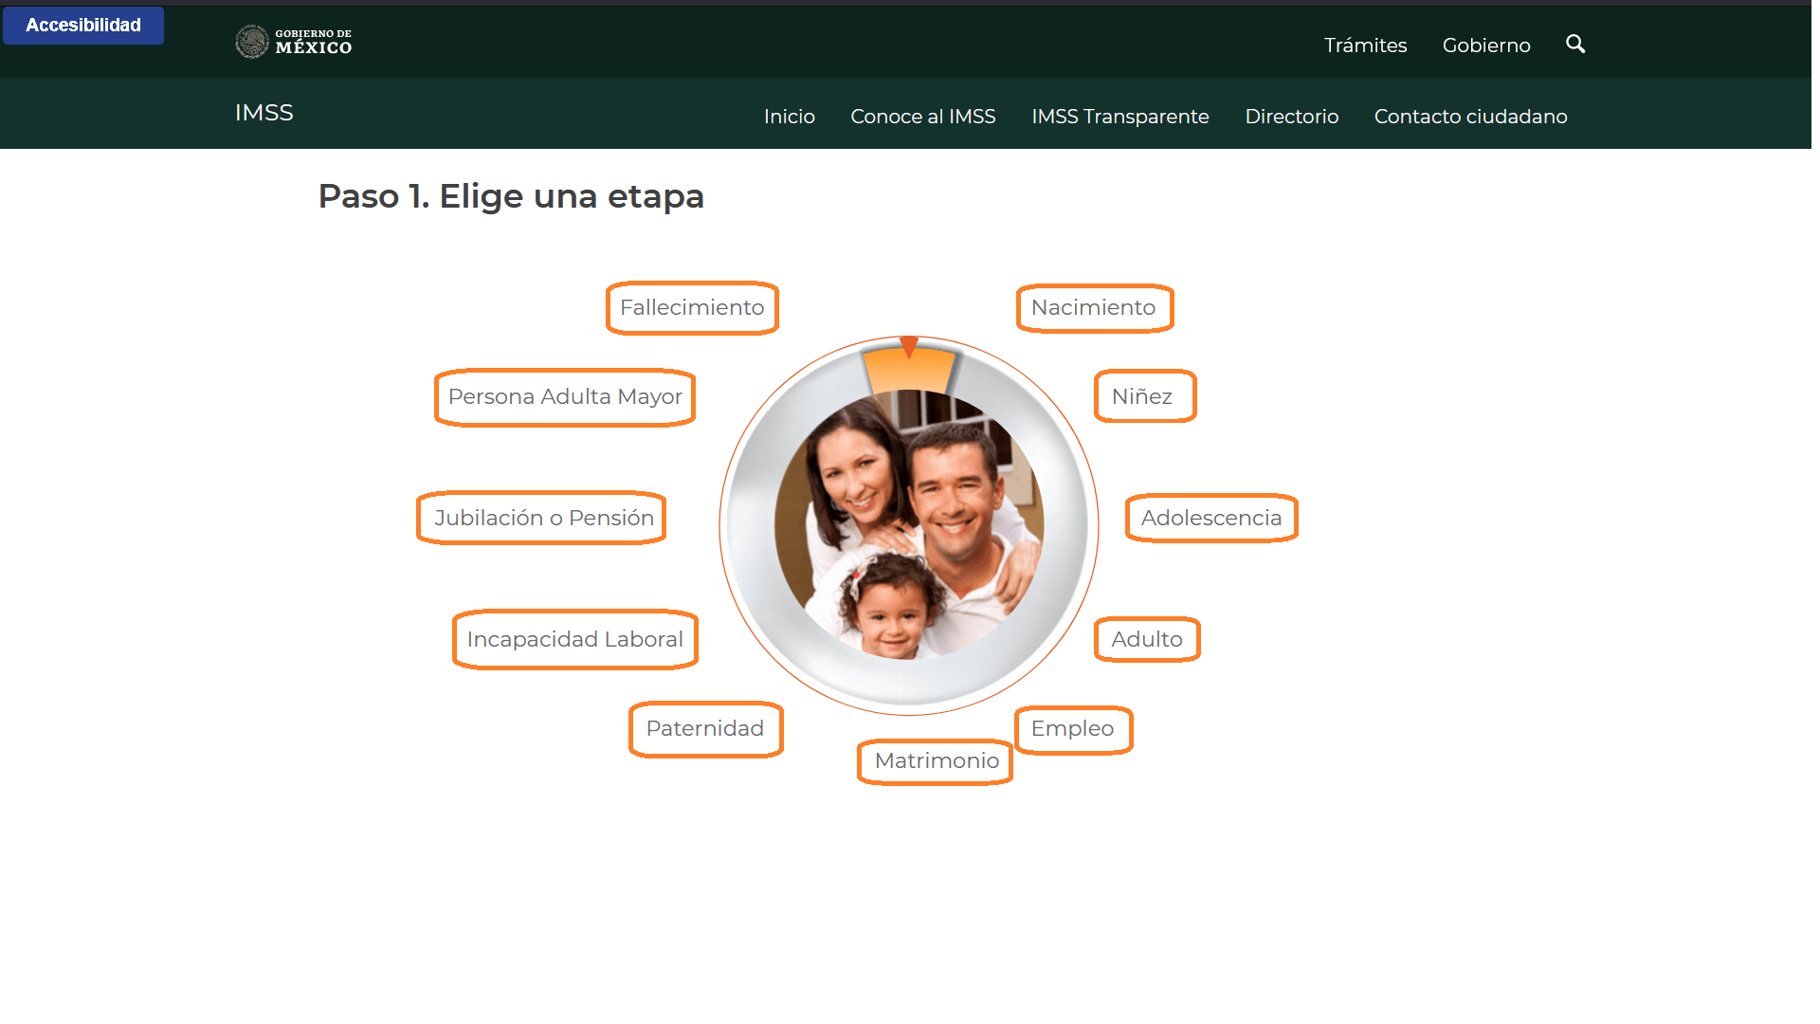Click the Gobierno de México eagle logo
The image size is (1820, 1024).
[251, 41]
